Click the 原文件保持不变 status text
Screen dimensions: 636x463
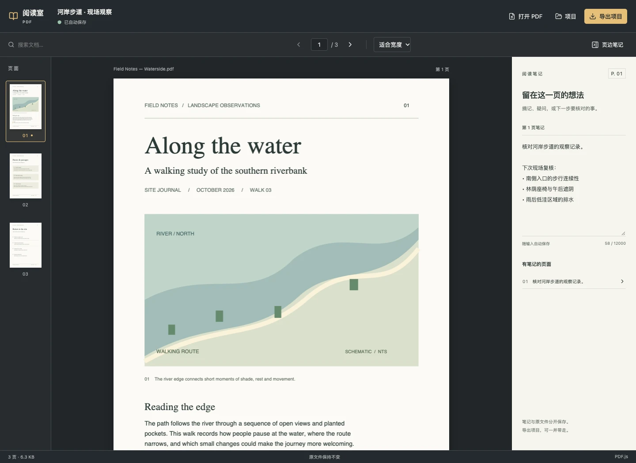tap(325, 457)
